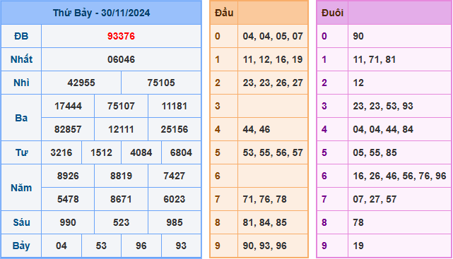Click the single 96 in the Bảy row
The image size is (453, 259).
(141, 246)
